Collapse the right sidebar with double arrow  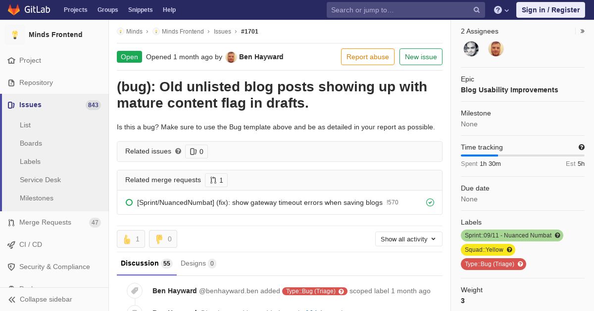[583, 31]
